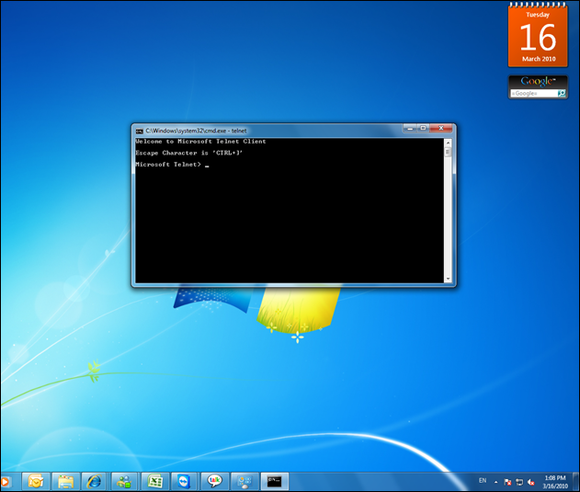Viewport: 580px width, 492px height.
Task: Open the calendar gadget showing Tuesday 16
Action: [538, 36]
